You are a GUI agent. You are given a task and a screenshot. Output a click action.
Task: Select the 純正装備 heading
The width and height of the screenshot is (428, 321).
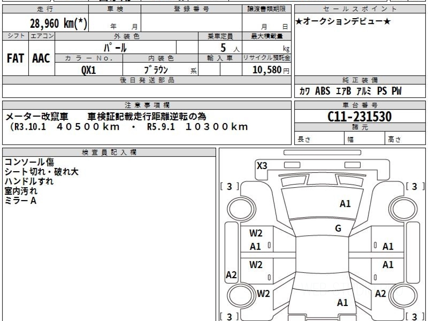click(360, 80)
